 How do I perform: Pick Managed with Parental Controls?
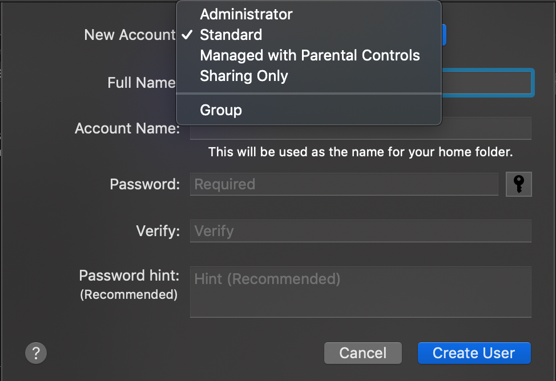tap(309, 55)
